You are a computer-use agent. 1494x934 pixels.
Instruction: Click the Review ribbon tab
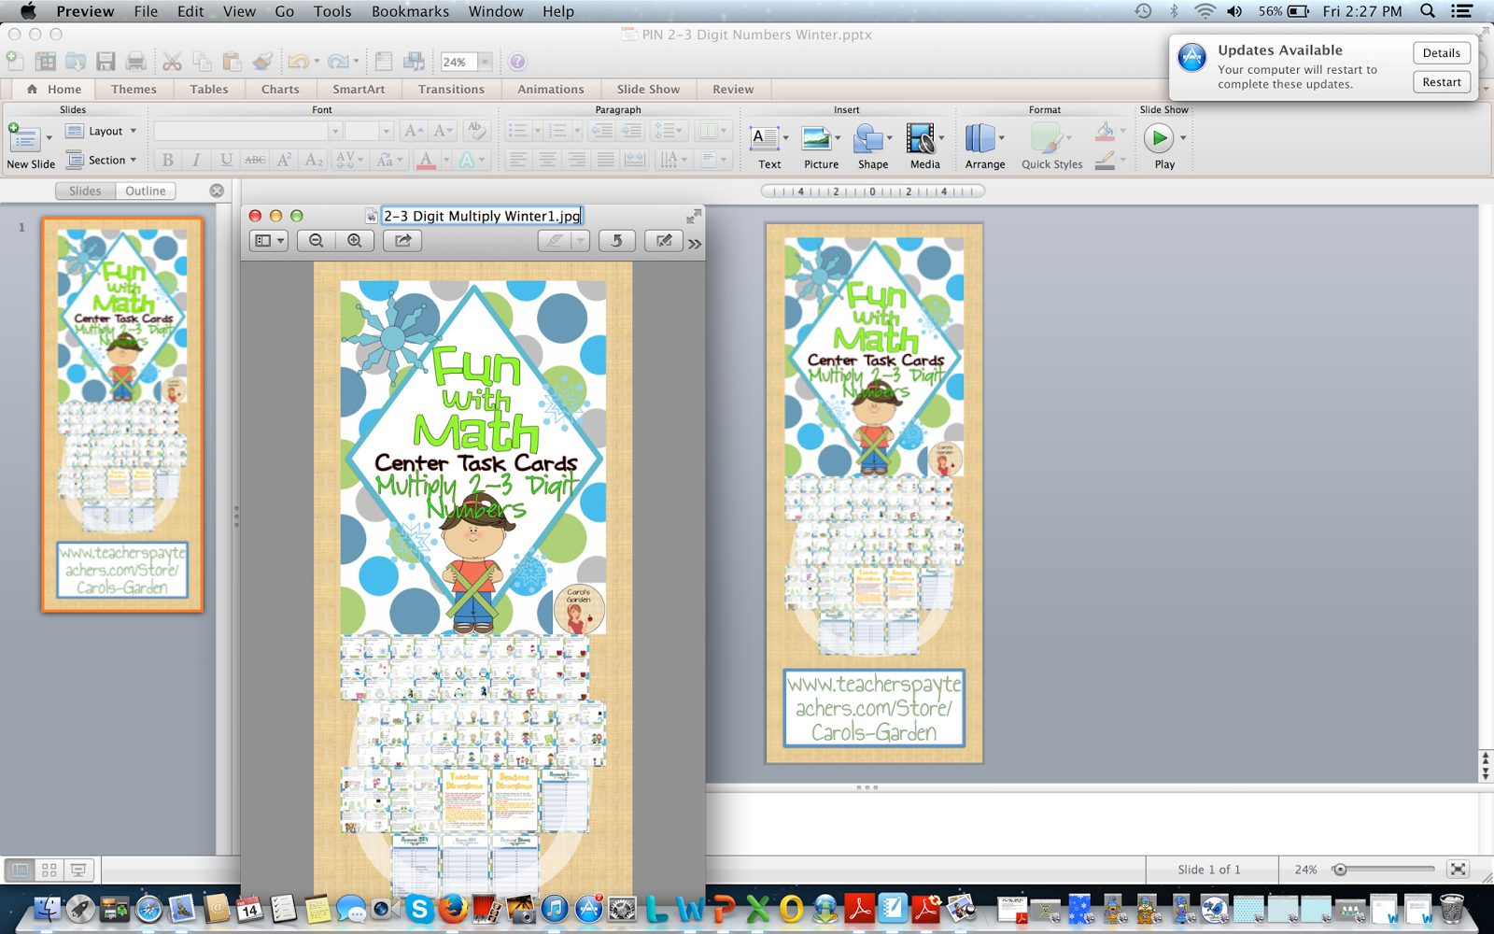tap(733, 89)
